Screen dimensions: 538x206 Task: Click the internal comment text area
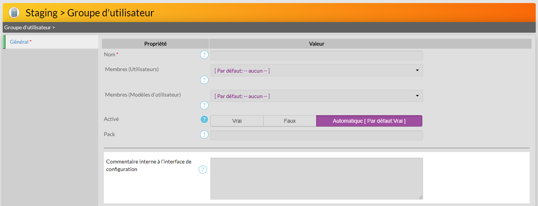[x=316, y=178]
